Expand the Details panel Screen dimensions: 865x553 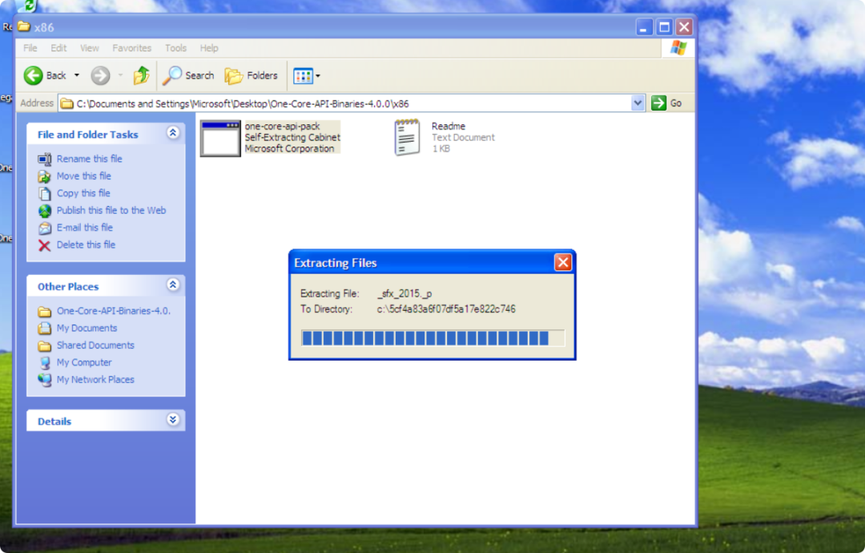tap(173, 420)
